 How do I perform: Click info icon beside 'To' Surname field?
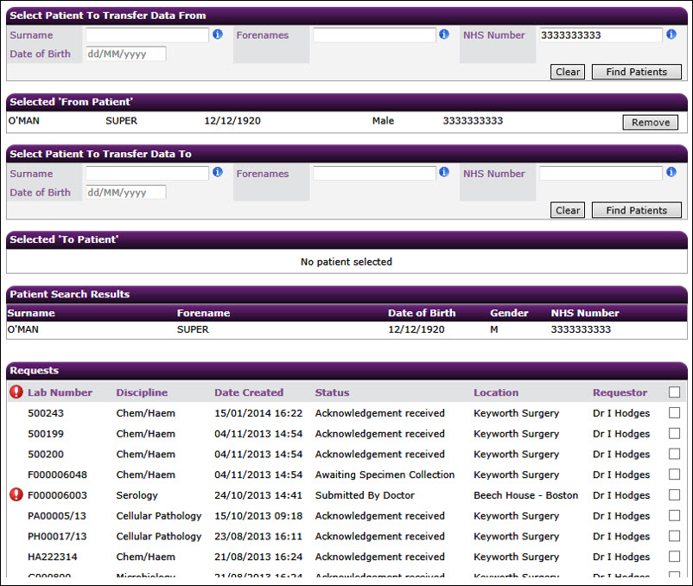(x=218, y=172)
